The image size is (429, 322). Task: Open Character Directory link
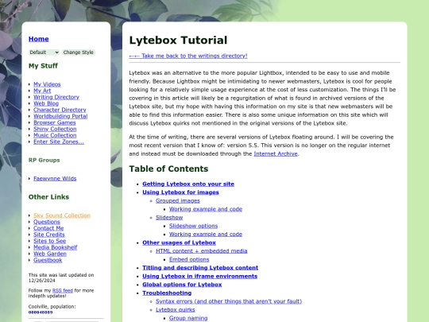point(60,110)
